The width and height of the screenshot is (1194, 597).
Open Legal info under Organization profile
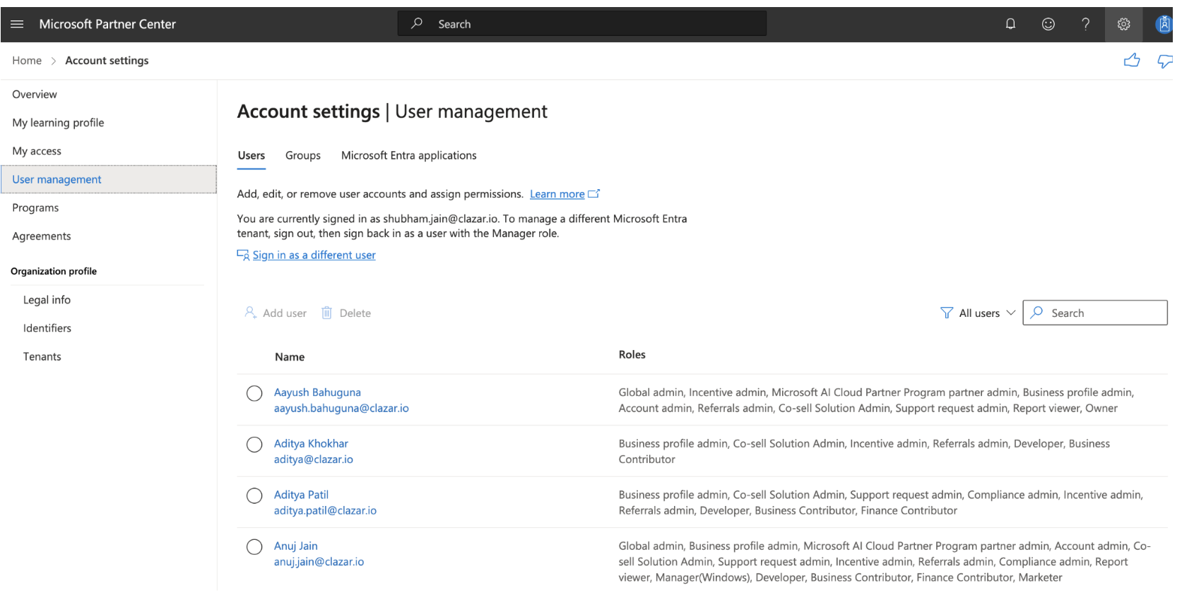[47, 300]
